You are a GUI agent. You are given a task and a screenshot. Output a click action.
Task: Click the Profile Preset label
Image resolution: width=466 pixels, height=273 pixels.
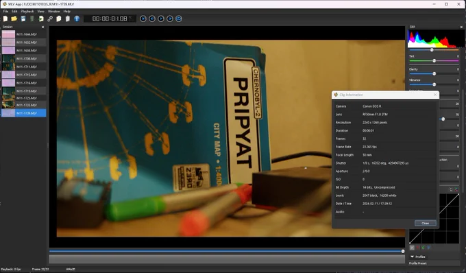pos(417,263)
